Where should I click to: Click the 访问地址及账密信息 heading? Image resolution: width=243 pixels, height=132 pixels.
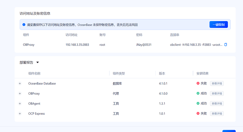(35, 13)
